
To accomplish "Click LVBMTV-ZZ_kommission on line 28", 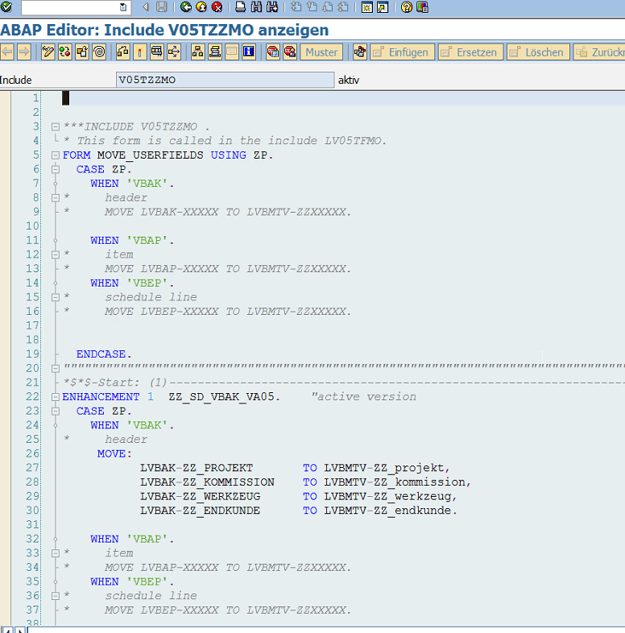I will (x=395, y=482).
